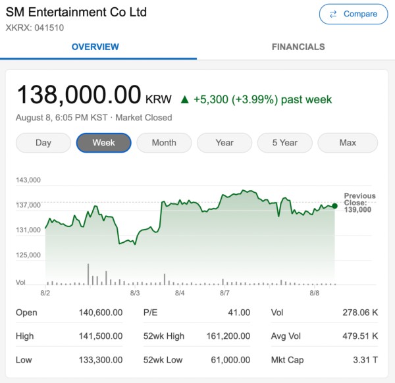The image size is (395, 383).
Task: Click the Compare button
Action: [354, 14]
